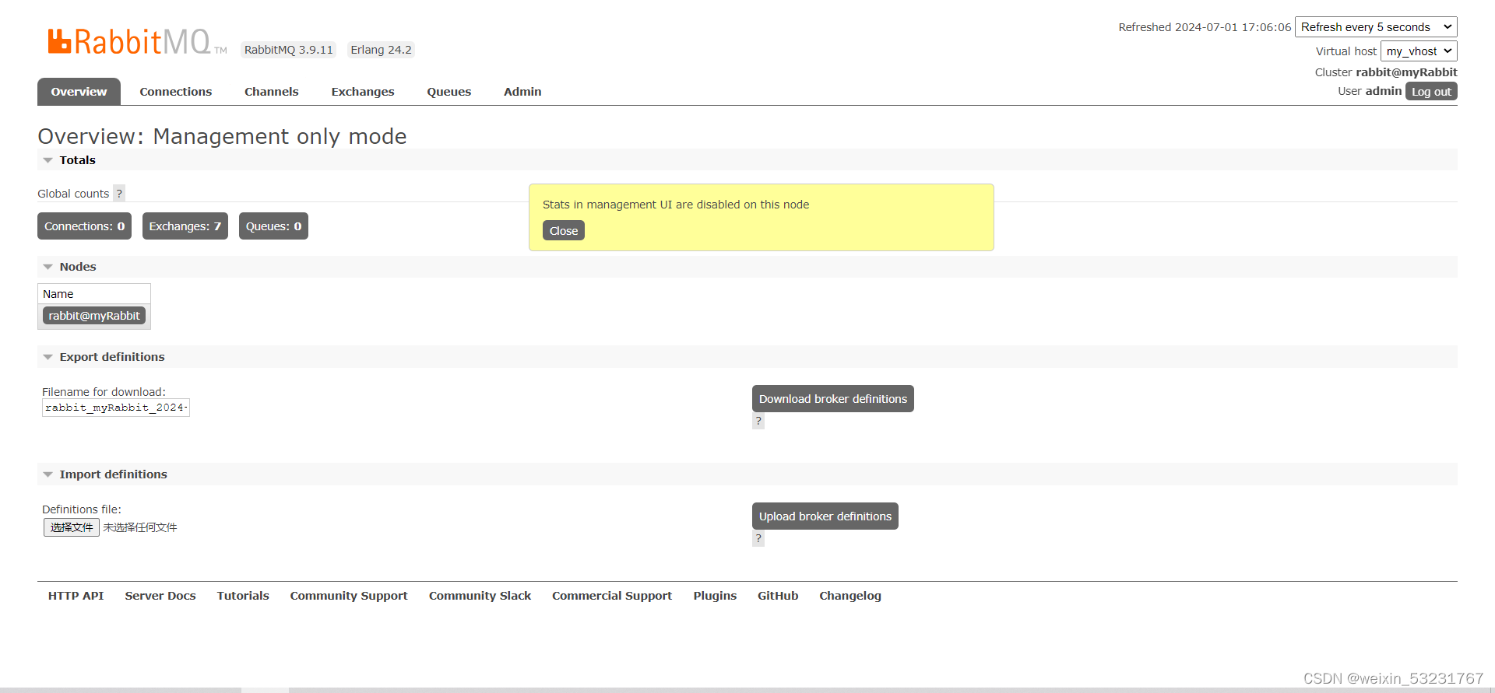Open help below Upload broker definitions
The height and width of the screenshot is (693, 1495).
tap(758, 538)
